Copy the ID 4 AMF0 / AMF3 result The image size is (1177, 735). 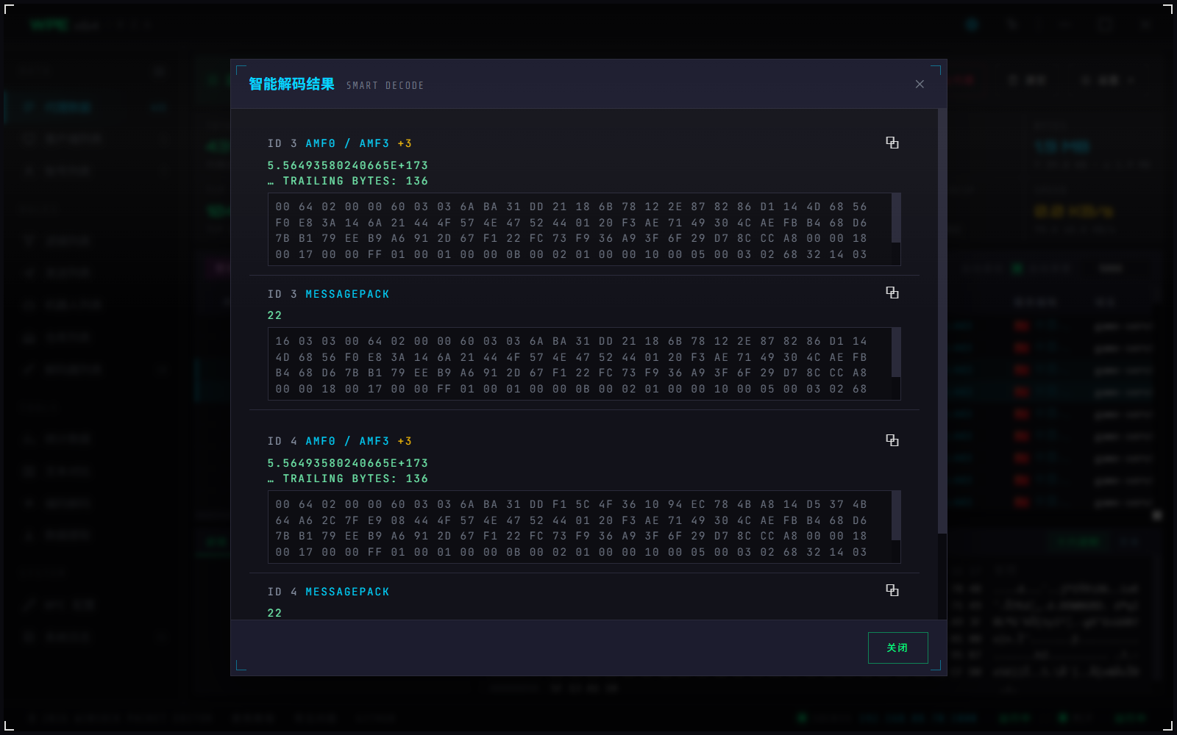(x=892, y=440)
